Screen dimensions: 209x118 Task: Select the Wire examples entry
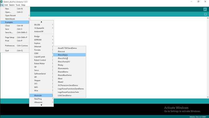pyautogui.click(x=41, y=90)
